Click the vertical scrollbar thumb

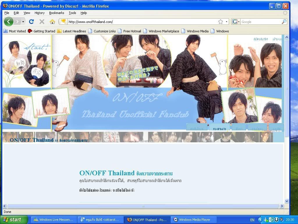pyautogui.click(x=287, y=88)
